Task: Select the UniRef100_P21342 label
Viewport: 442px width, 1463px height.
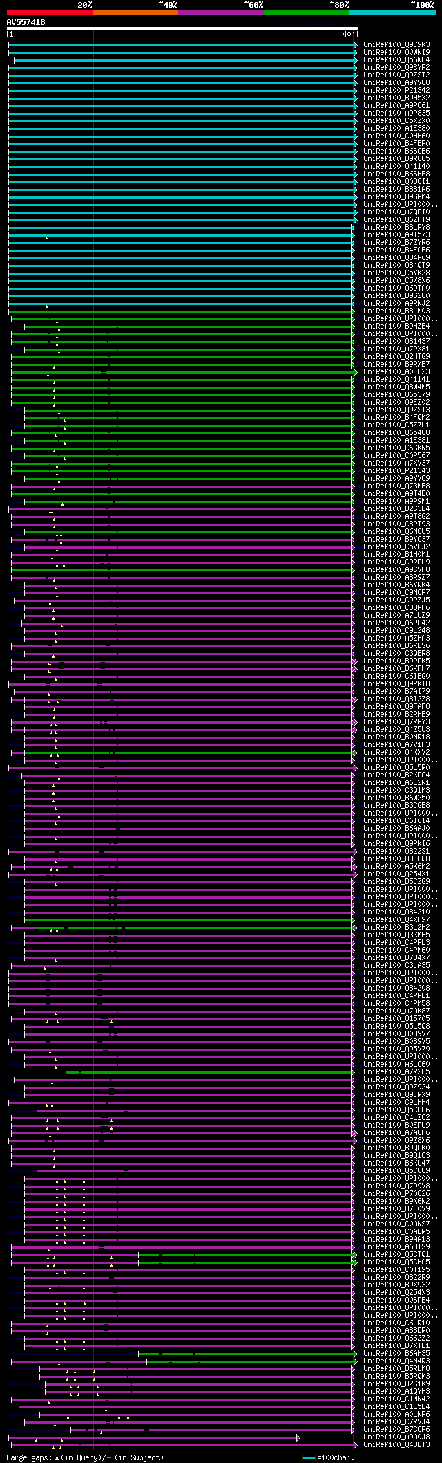Action: pyautogui.click(x=396, y=91)
